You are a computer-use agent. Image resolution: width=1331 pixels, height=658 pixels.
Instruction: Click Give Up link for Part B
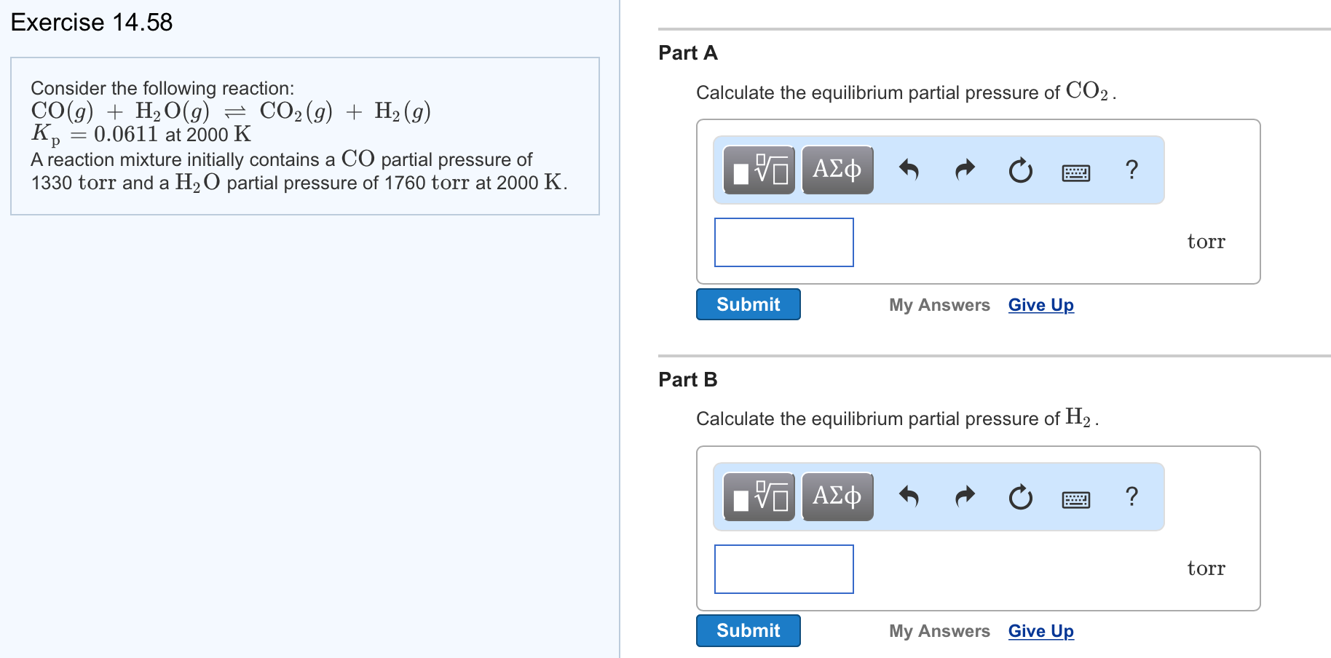point(1040,631)
